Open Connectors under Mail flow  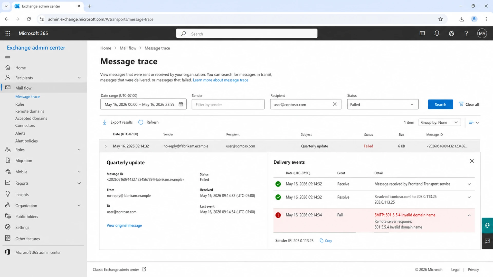25,125
